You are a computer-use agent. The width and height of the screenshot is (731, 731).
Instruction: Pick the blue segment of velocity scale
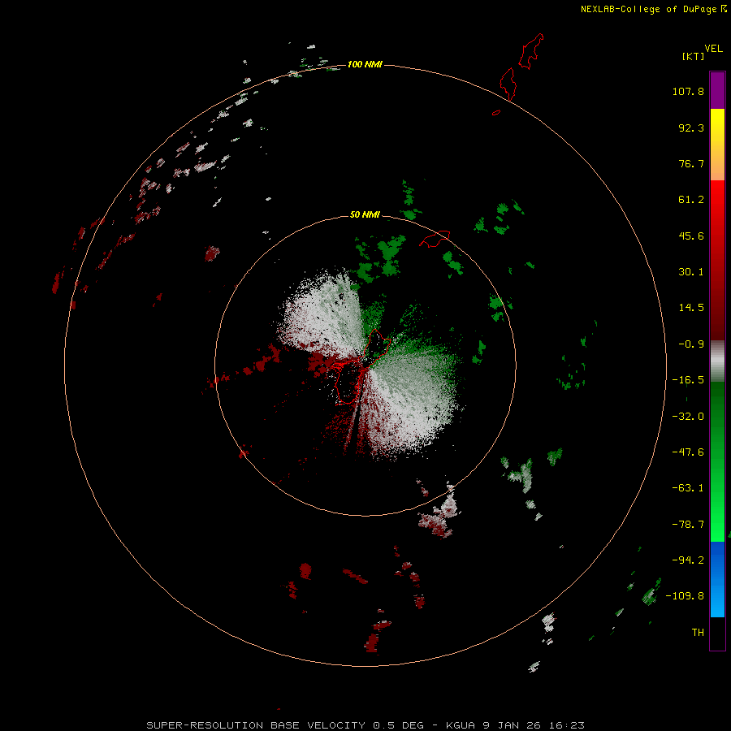point(717,579)
